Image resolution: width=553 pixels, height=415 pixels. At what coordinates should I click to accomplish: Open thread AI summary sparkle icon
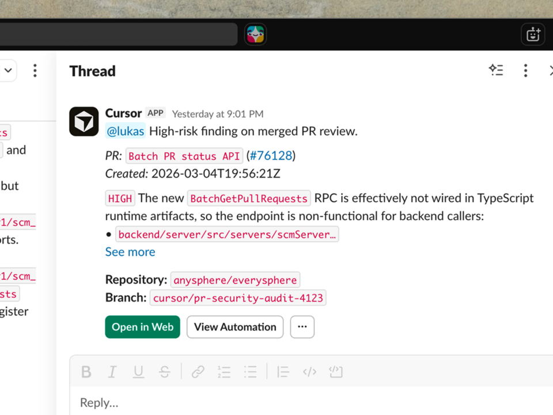pos(496,70)
